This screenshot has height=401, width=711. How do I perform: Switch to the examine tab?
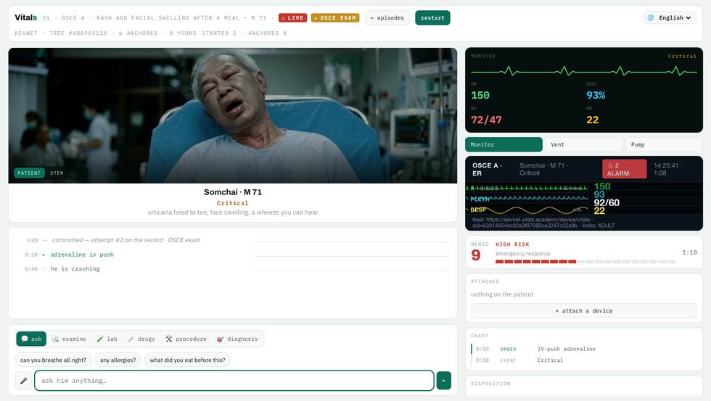coord(69,339)
